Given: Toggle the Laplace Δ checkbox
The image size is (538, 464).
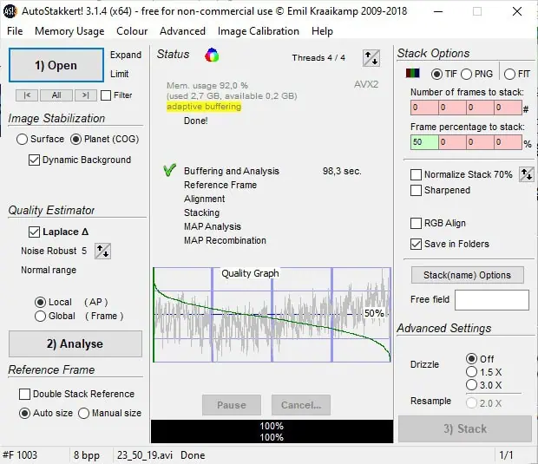Looking at the screenshot, I should coord(34,232).
